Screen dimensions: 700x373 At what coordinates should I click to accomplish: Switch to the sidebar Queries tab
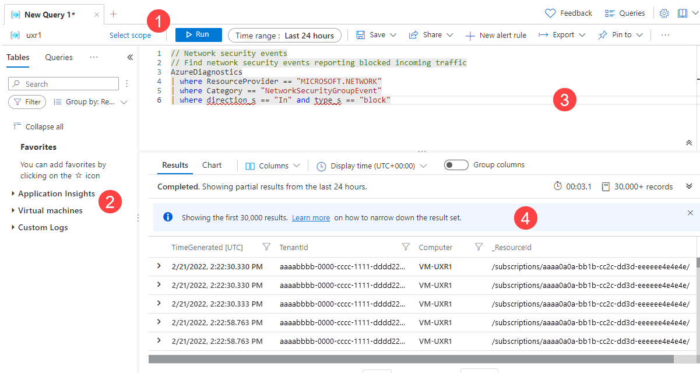pos(59,57)
